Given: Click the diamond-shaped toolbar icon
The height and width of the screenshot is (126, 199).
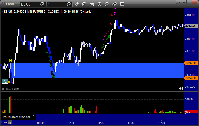Looking at the screenshot, I should [x=115, y=4].
